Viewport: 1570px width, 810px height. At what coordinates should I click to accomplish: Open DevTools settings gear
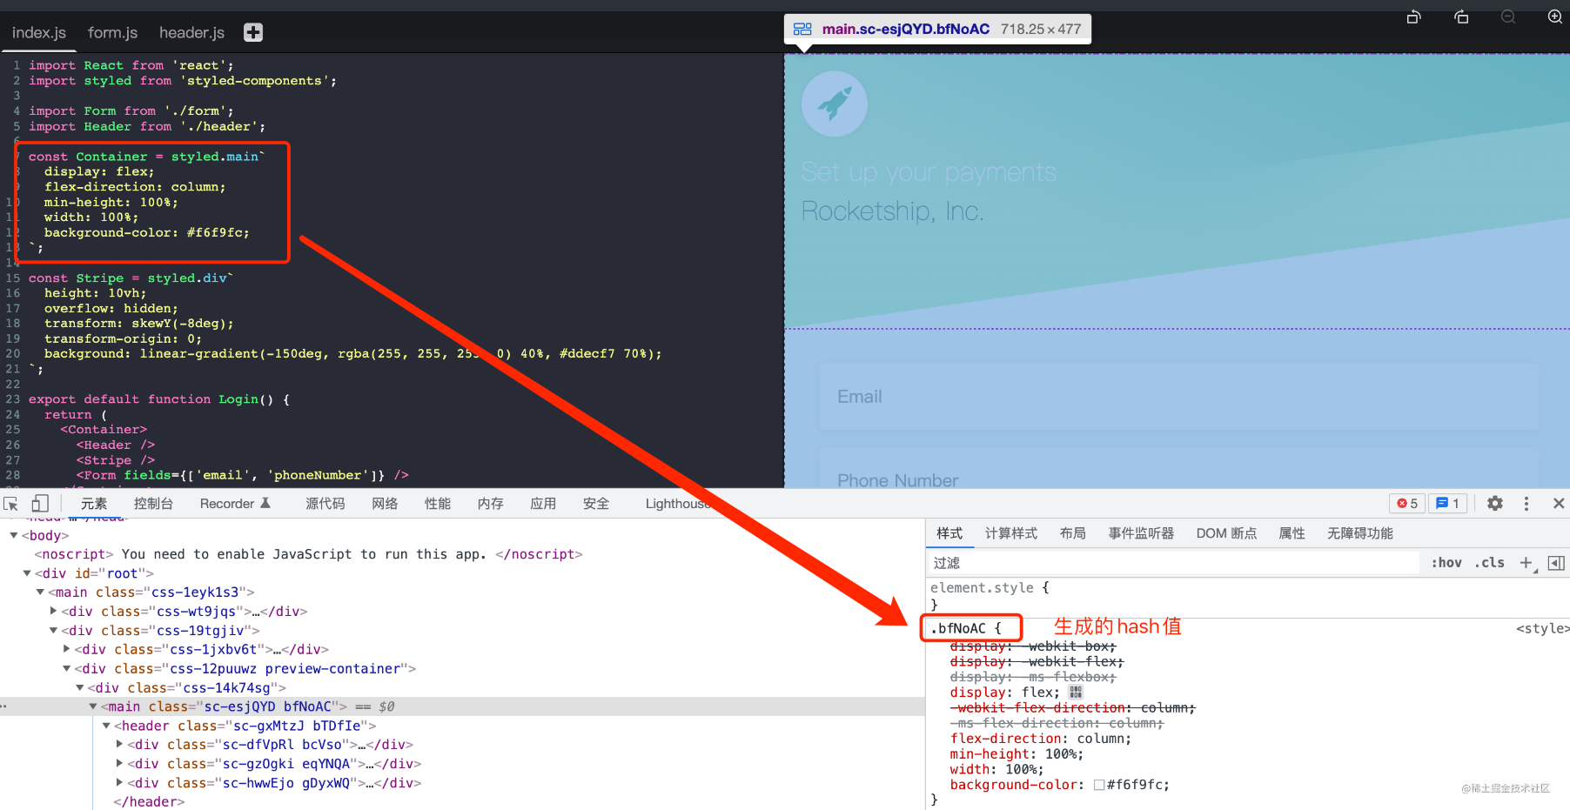(x=1495, y=503)
